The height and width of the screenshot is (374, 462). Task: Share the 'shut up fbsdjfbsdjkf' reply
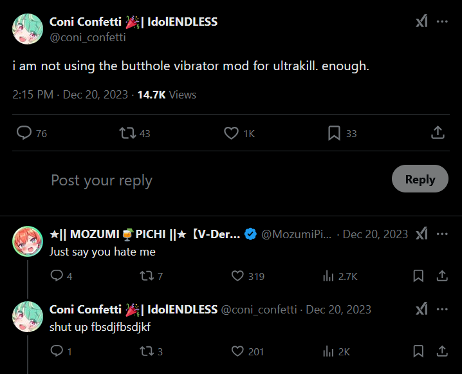click(442, 351)
